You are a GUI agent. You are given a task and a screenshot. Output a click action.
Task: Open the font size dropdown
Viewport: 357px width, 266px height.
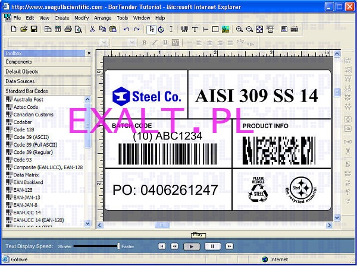131,43
